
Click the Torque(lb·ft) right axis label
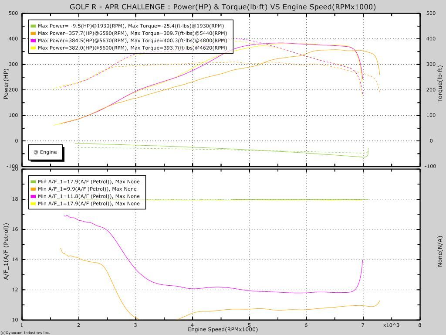tap(440, 84)
